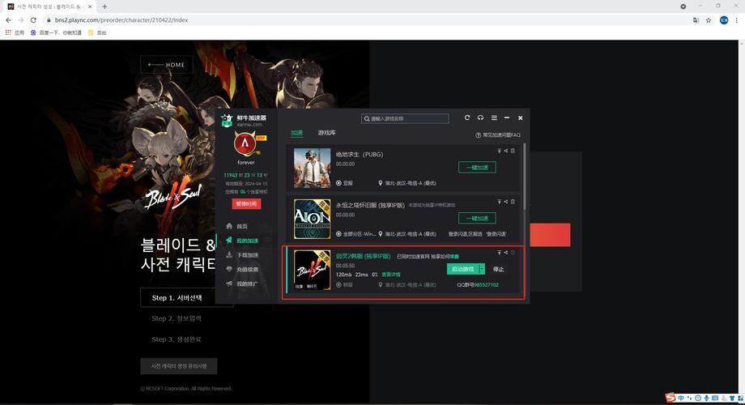Click the rocket icon for My Acceleration
745x405 pixels.
[229, 241]
